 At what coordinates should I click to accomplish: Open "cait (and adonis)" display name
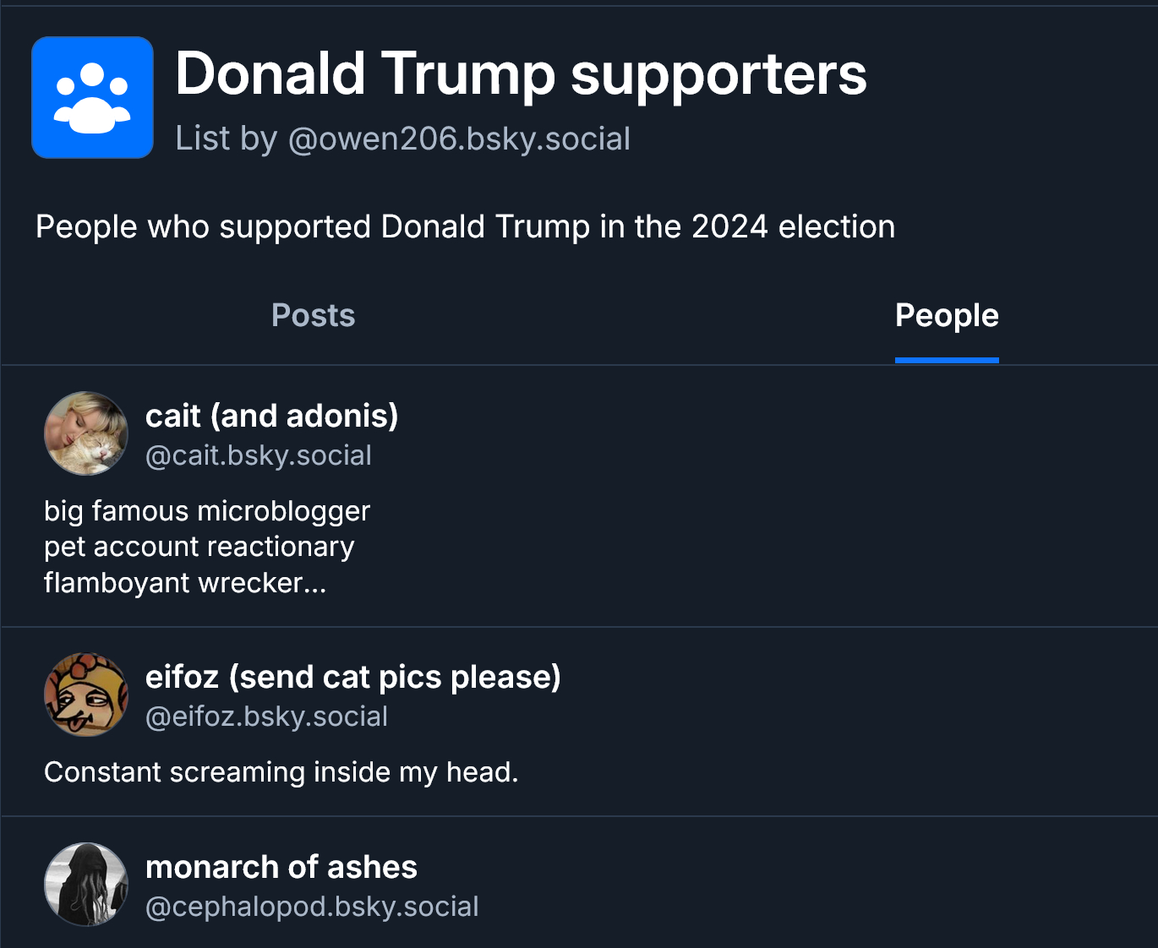pos(271,416)
